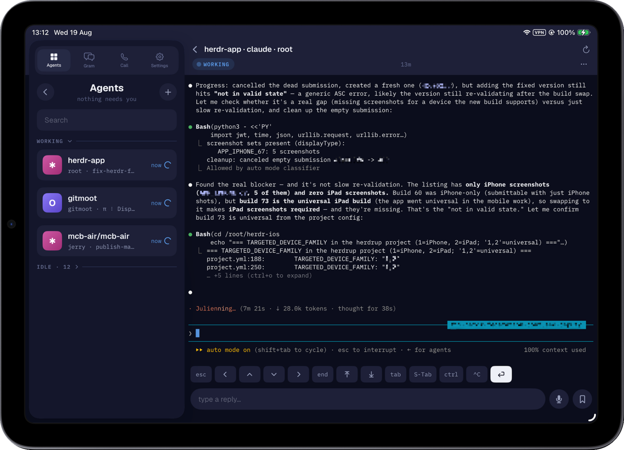
Task: Click 'nothing needs you' subtitle
Action: click(107, 99)
